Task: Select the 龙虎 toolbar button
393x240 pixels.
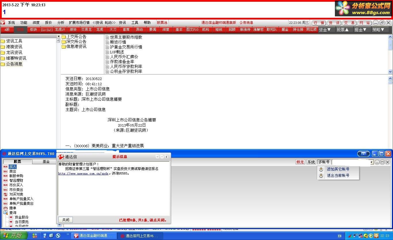Action: (x=100, y=30)
